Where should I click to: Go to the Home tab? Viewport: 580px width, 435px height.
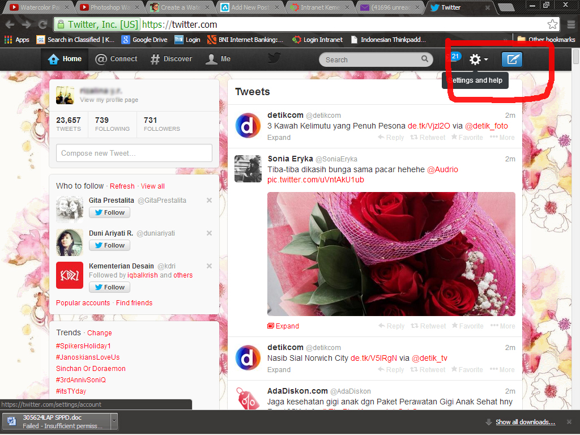tap(65, 59)
